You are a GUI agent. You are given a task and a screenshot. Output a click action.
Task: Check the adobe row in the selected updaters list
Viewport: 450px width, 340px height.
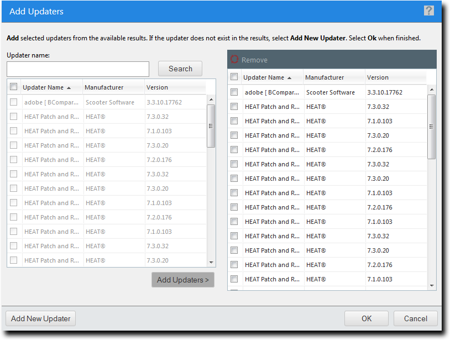pyautogui.click(x=234, y=92)
